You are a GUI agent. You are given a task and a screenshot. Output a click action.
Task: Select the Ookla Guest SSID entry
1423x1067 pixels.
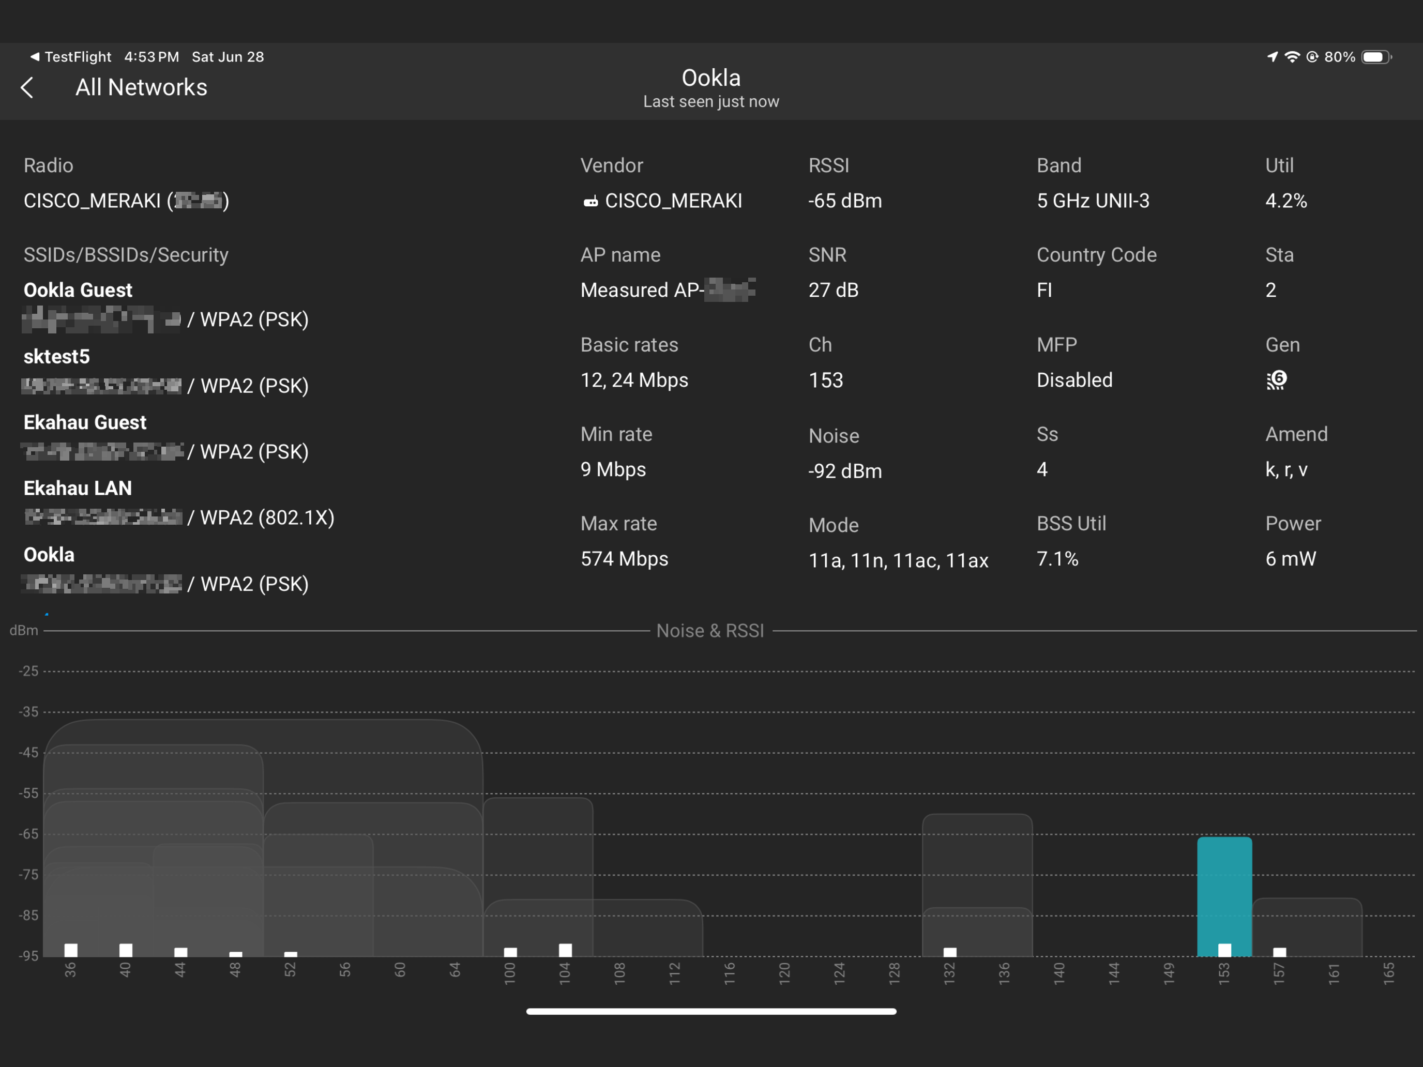[78, 290]
